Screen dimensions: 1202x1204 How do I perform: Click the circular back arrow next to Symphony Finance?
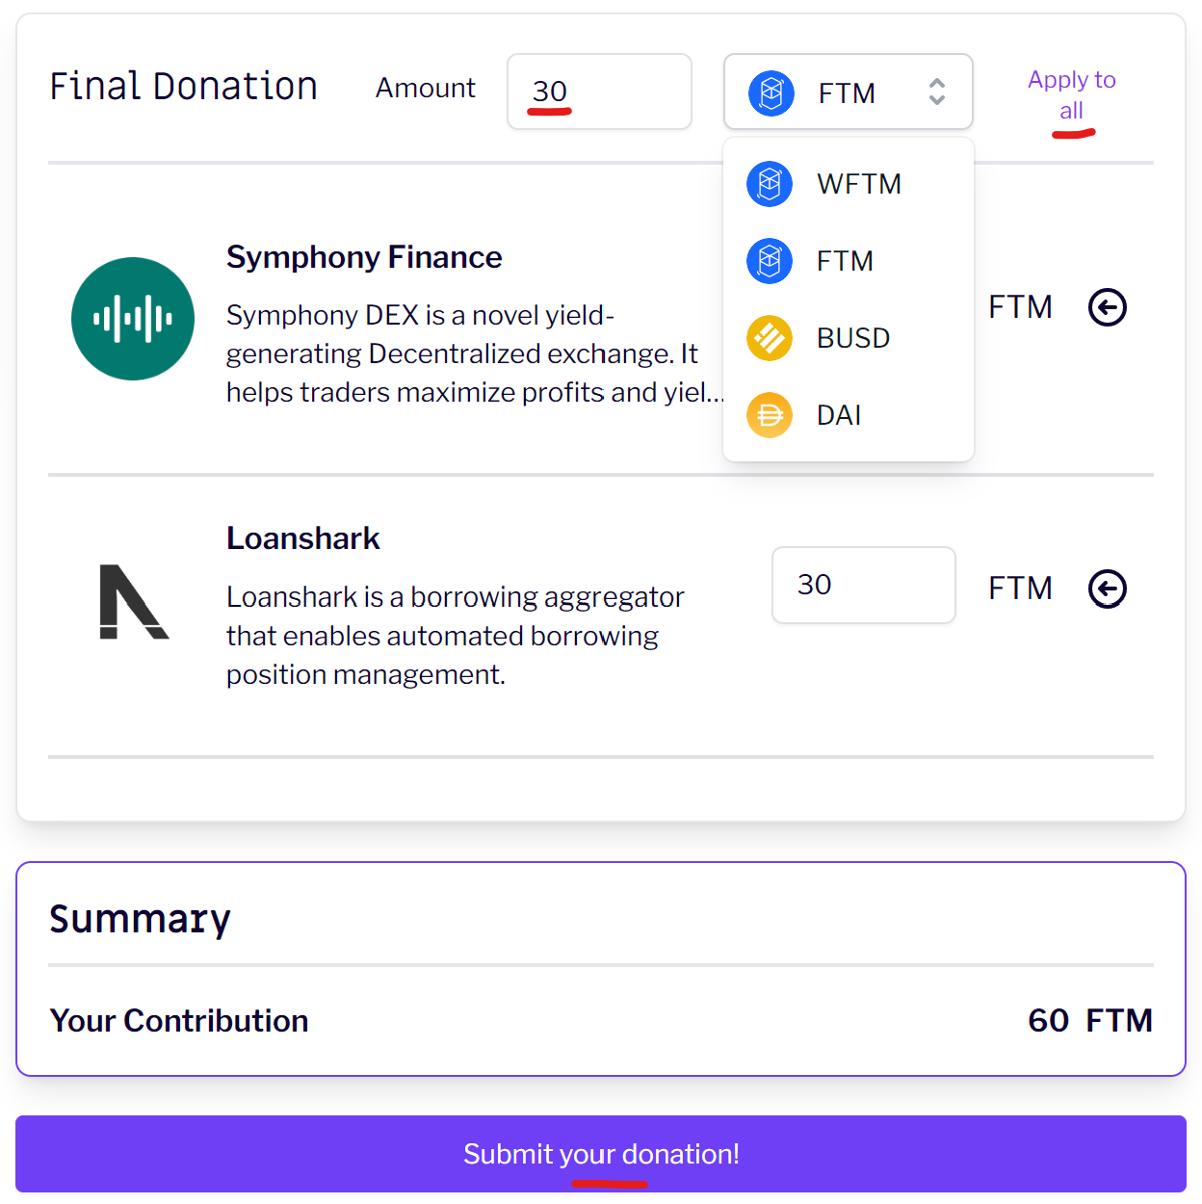(1108, 307)
